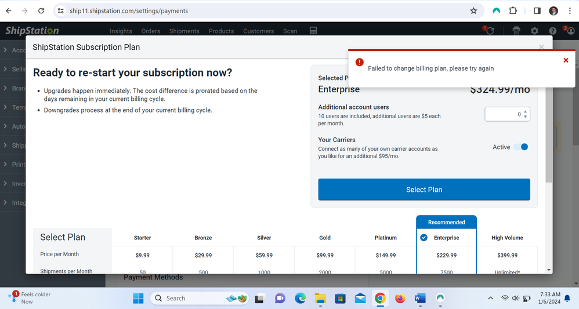Open the Orders tab in top navigation

pyautogui.click(x=151, y=31)
